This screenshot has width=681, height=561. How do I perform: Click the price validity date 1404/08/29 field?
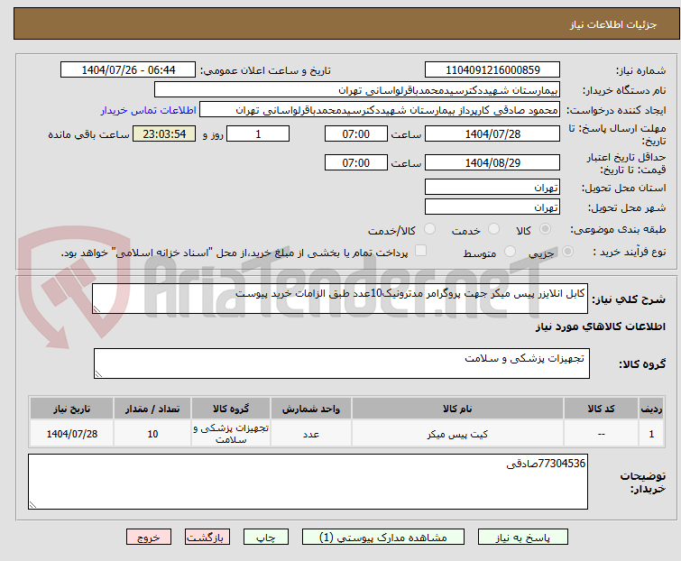[492, 163]
